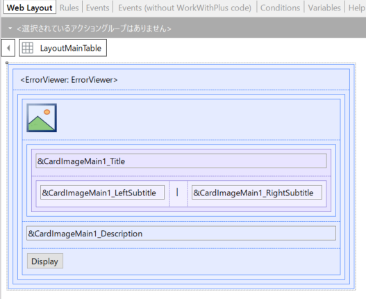The image size is (366, 299).
Task: Select the &CardImageMain1_RightSubtitle field
Action: point(257,193)
